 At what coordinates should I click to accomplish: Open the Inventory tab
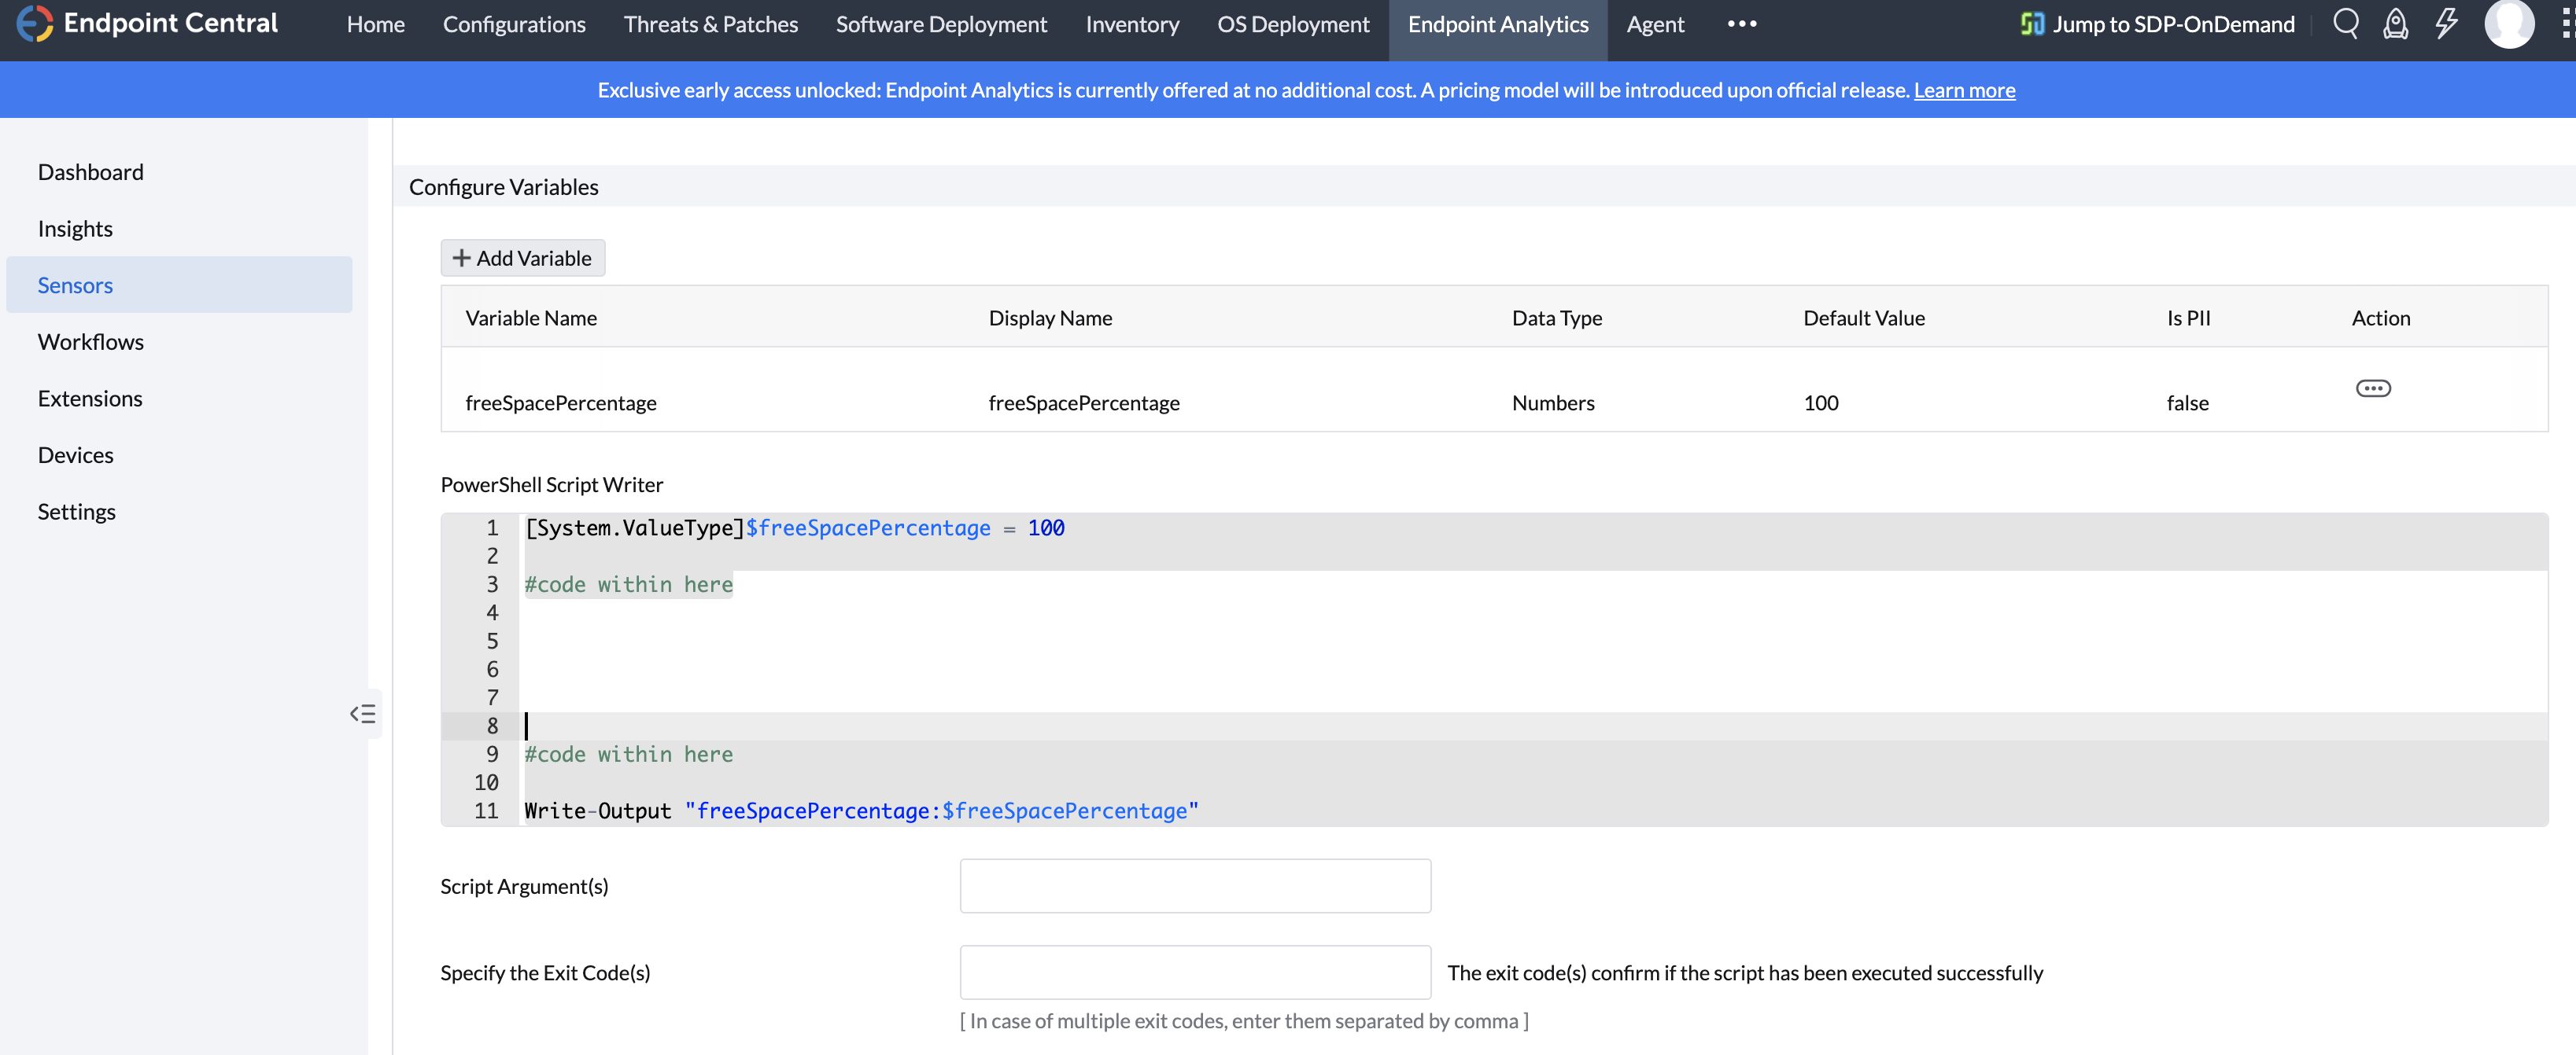coord(1132,24)
